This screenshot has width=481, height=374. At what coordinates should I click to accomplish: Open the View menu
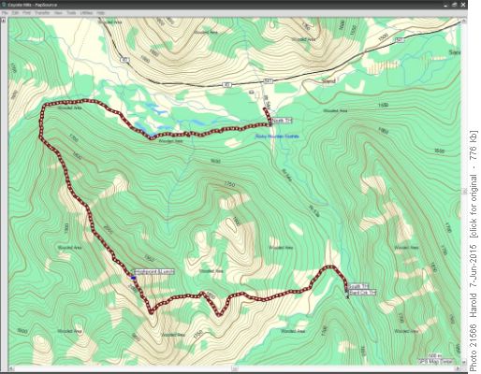point(58,13)
